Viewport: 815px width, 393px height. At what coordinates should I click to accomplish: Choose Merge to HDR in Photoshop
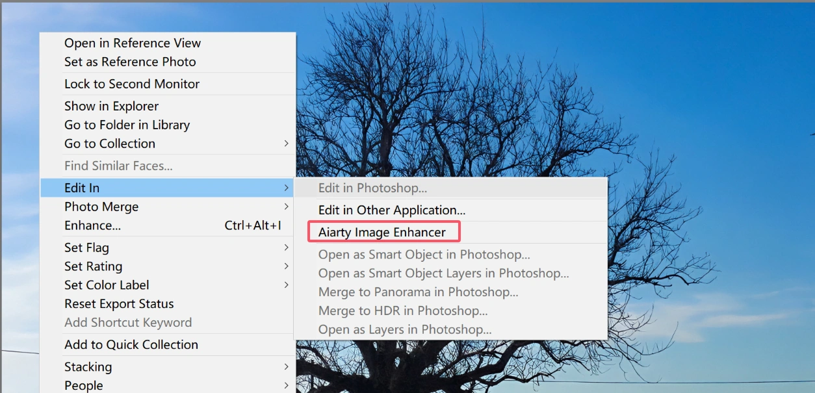(450, 311)
